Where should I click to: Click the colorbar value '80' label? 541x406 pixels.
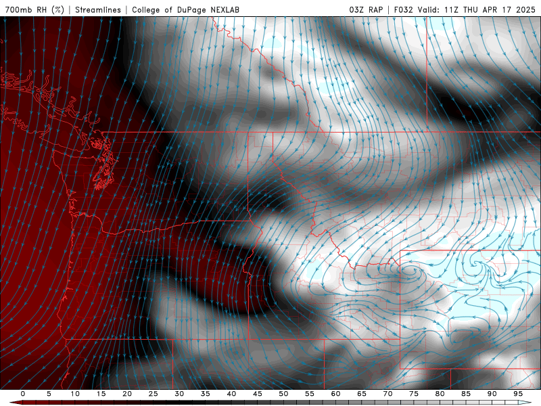440,394
